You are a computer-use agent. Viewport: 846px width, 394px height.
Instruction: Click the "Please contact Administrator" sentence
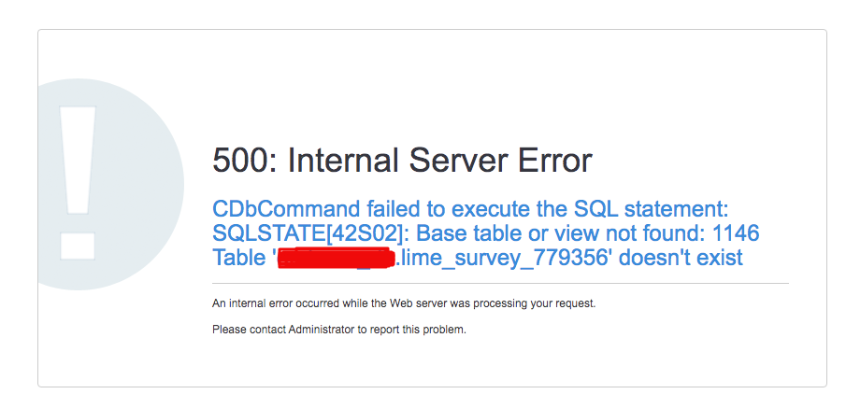click(338, 330)
